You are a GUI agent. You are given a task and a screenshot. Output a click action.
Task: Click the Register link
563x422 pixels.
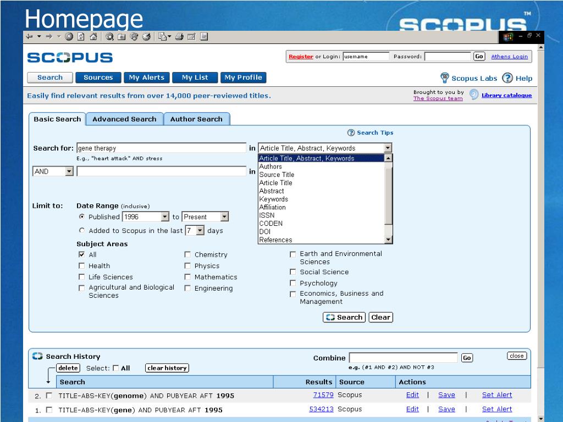point(301,57)
